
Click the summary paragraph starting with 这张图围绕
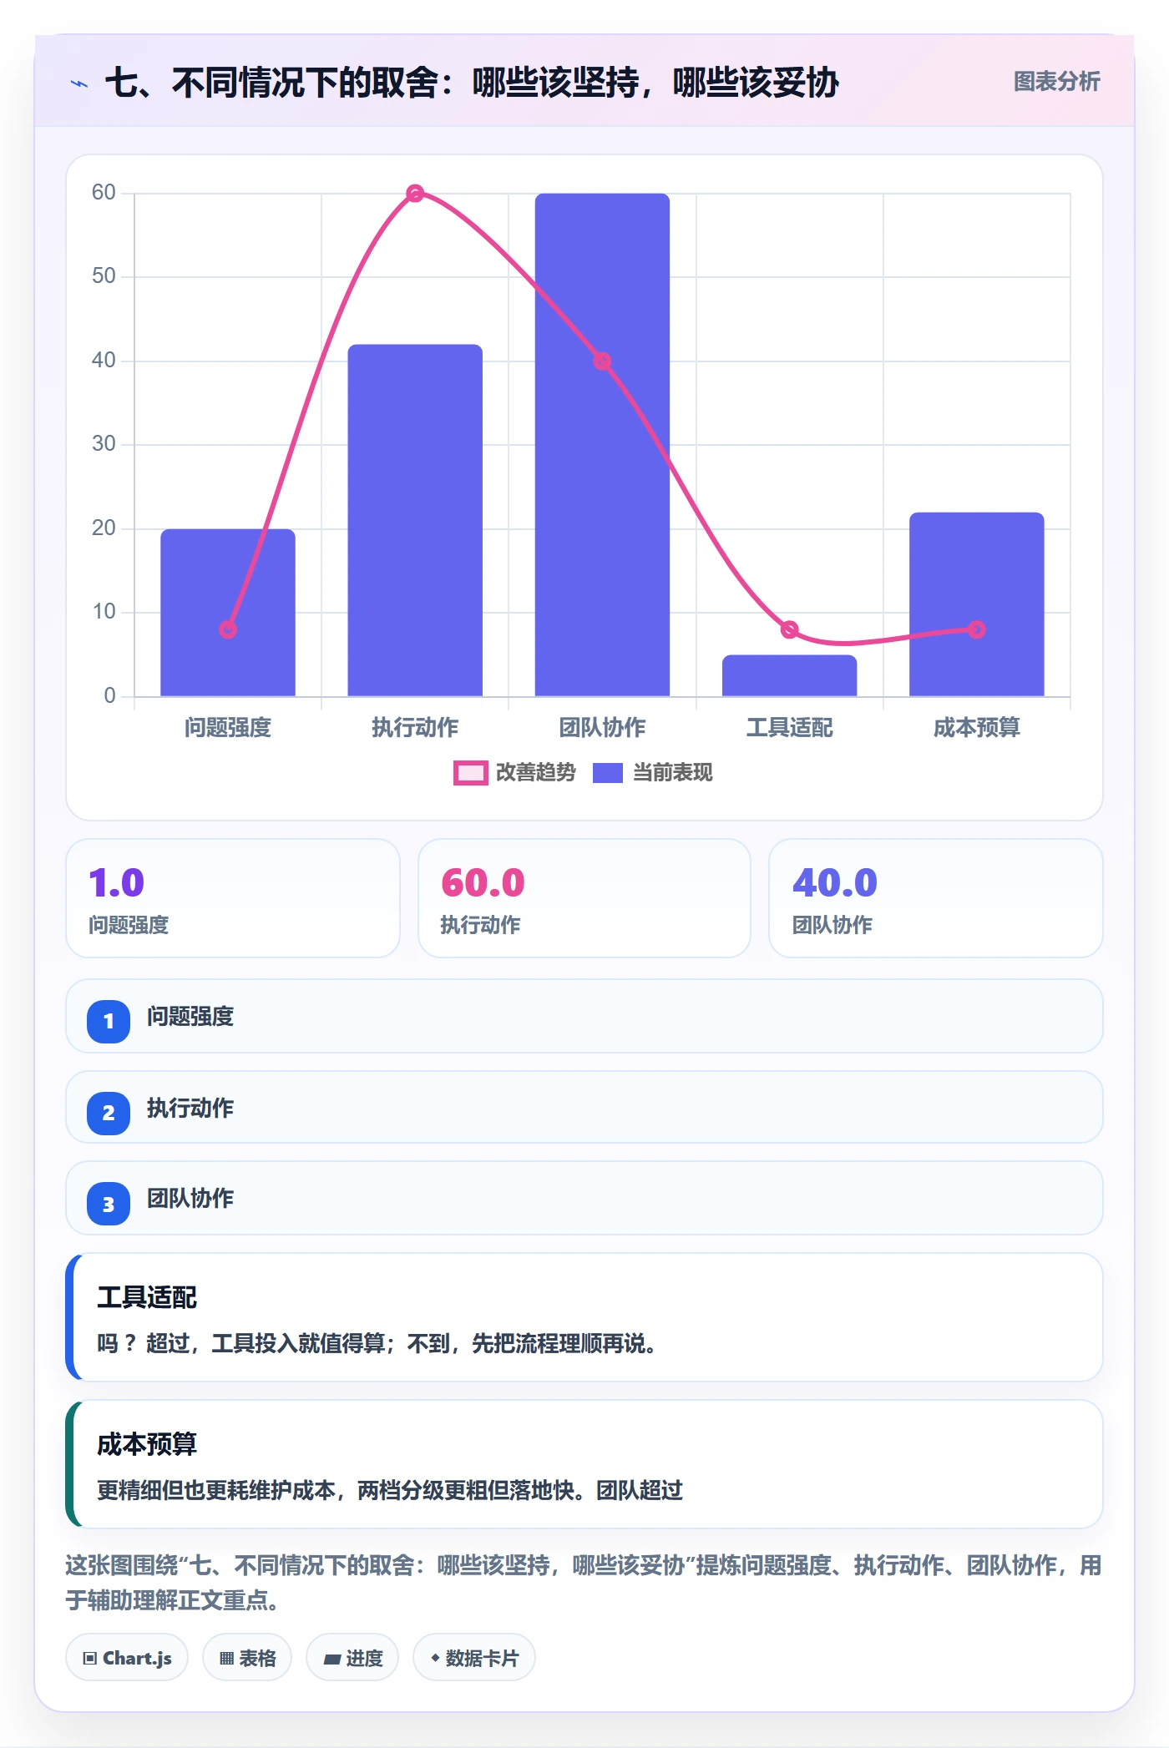pos(584,1583)
